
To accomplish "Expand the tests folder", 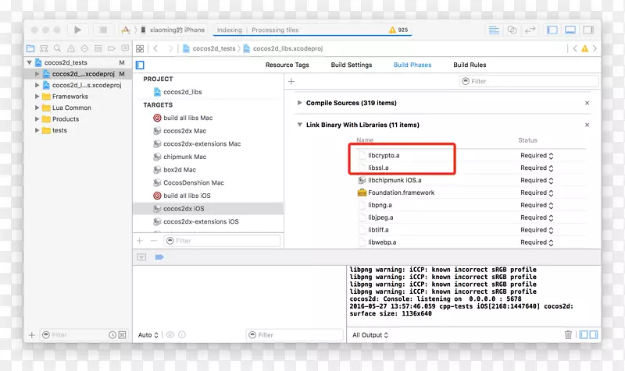I will 37,130.
